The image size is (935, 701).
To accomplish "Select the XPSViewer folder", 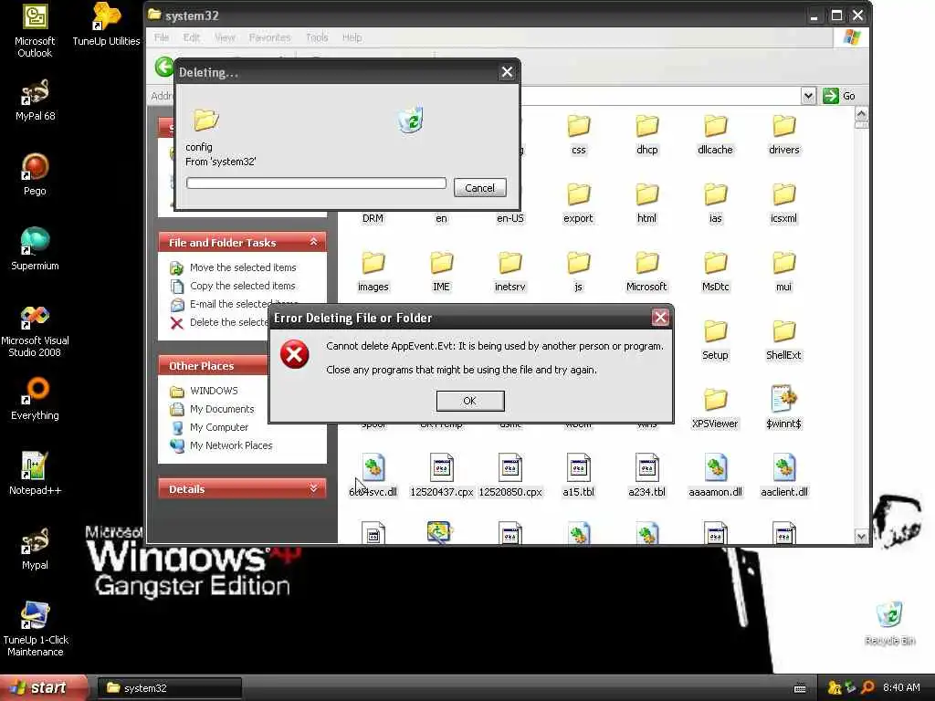I will click(715, 409).
